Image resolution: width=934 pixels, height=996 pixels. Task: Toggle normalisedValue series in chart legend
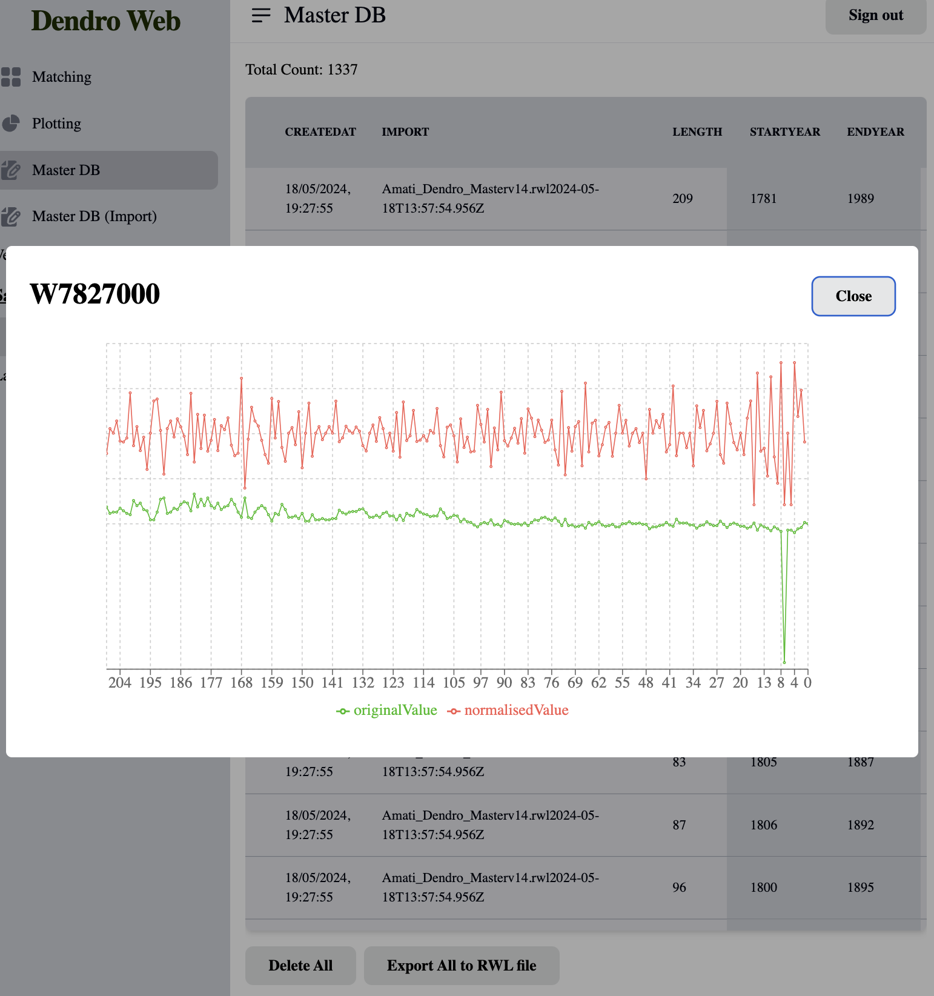point(508,710)
